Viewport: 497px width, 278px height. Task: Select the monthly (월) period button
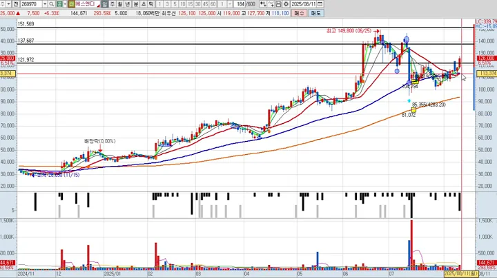[x=120, y=4]
